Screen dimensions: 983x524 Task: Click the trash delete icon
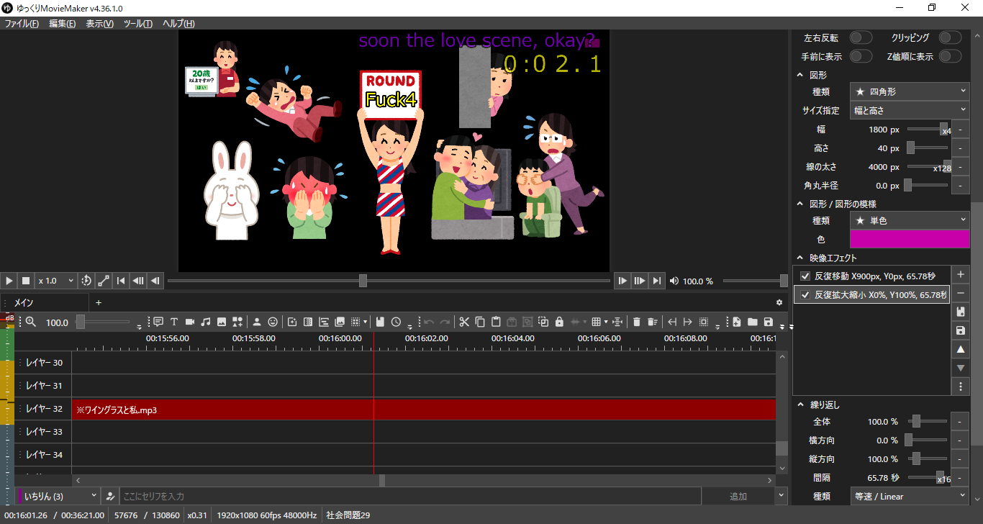[x=636, y=322]
